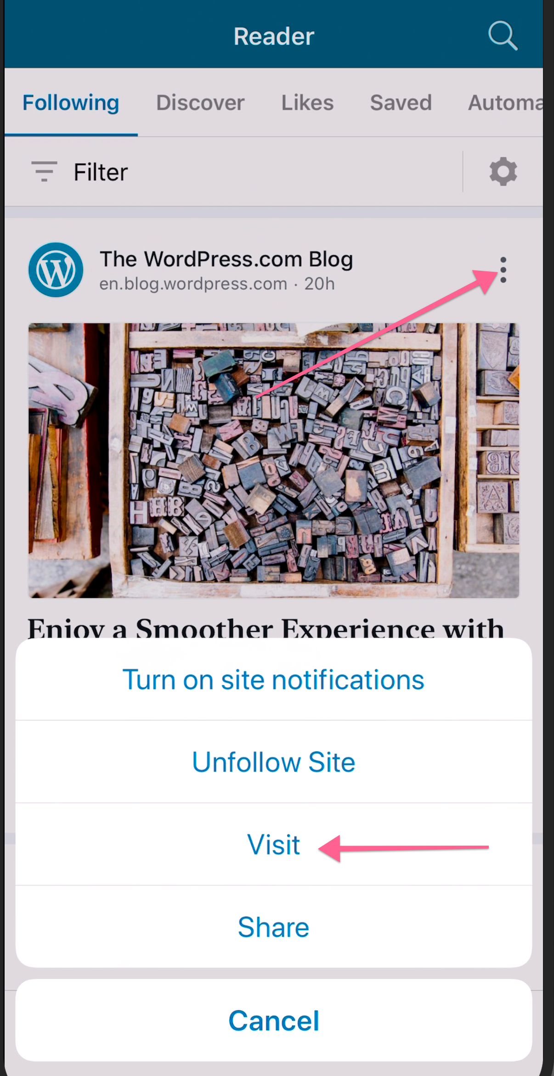
Task: Select the Share option
Action: coord(274,927)
